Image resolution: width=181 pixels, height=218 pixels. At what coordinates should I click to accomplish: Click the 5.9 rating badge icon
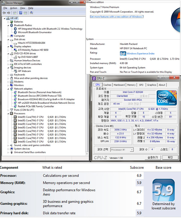coord(123,54)
